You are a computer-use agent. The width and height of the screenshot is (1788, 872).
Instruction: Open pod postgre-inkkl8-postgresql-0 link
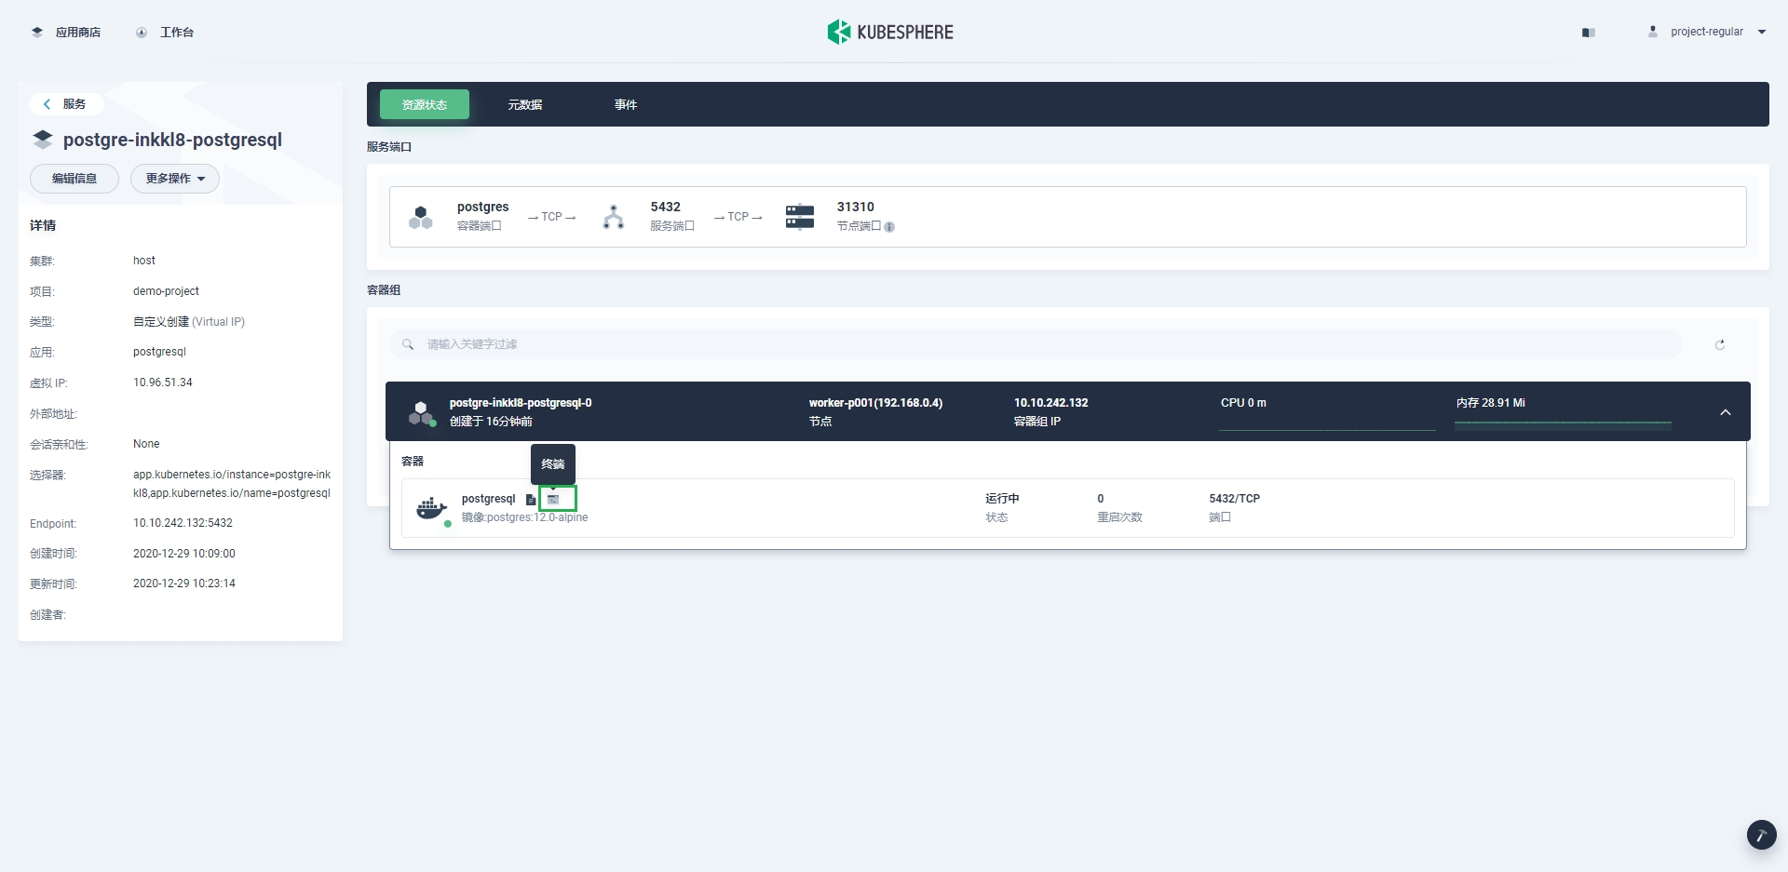pyautogui.click(x=521, y=403)
